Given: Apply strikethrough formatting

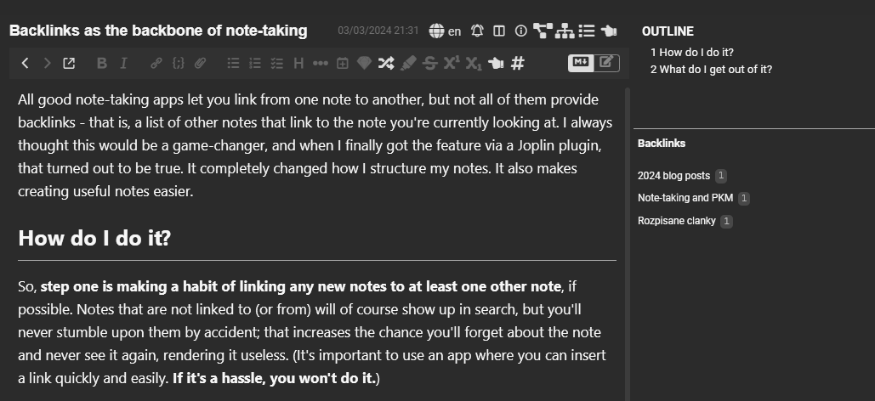Looking at the screenshot, I should click(429, 63).
